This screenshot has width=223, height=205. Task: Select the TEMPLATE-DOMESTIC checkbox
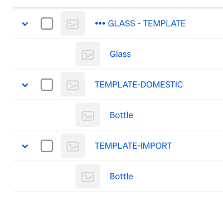pos(47,85)
